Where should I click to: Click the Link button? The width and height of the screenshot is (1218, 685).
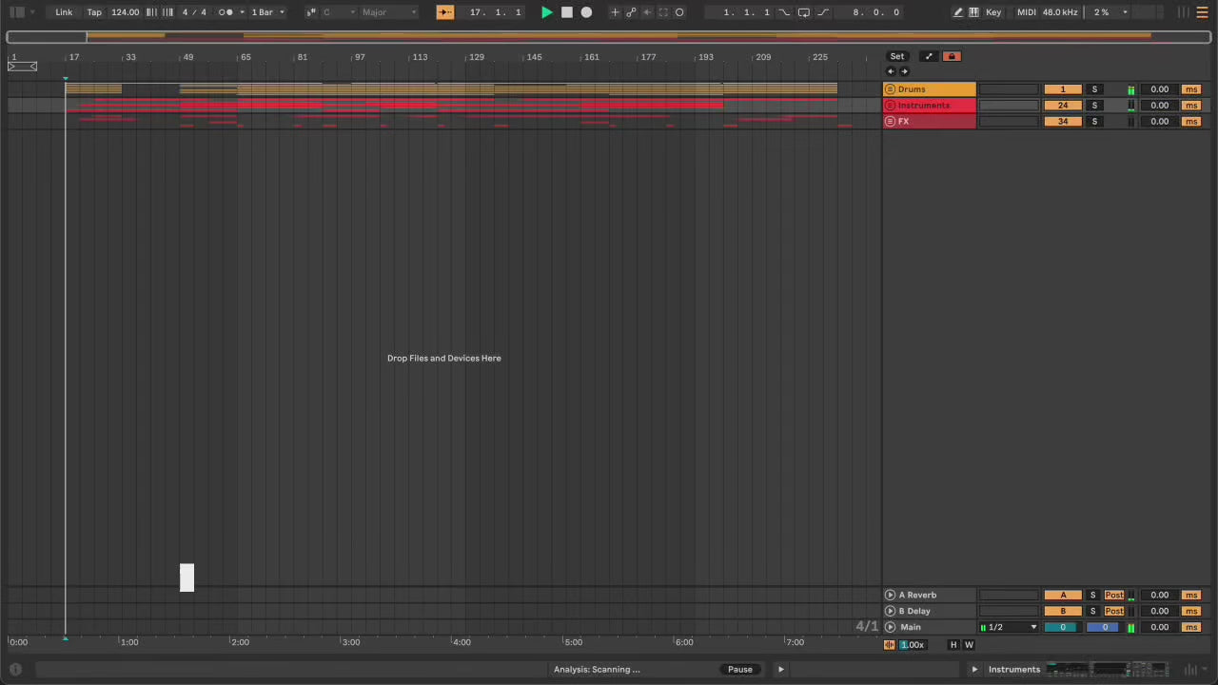[64, 12]
